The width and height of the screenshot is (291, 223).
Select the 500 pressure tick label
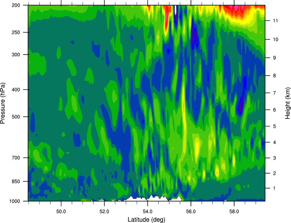point(16,117)
